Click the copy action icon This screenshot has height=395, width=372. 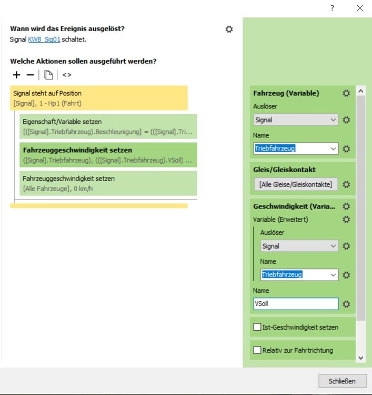click(x=48, y=75)
